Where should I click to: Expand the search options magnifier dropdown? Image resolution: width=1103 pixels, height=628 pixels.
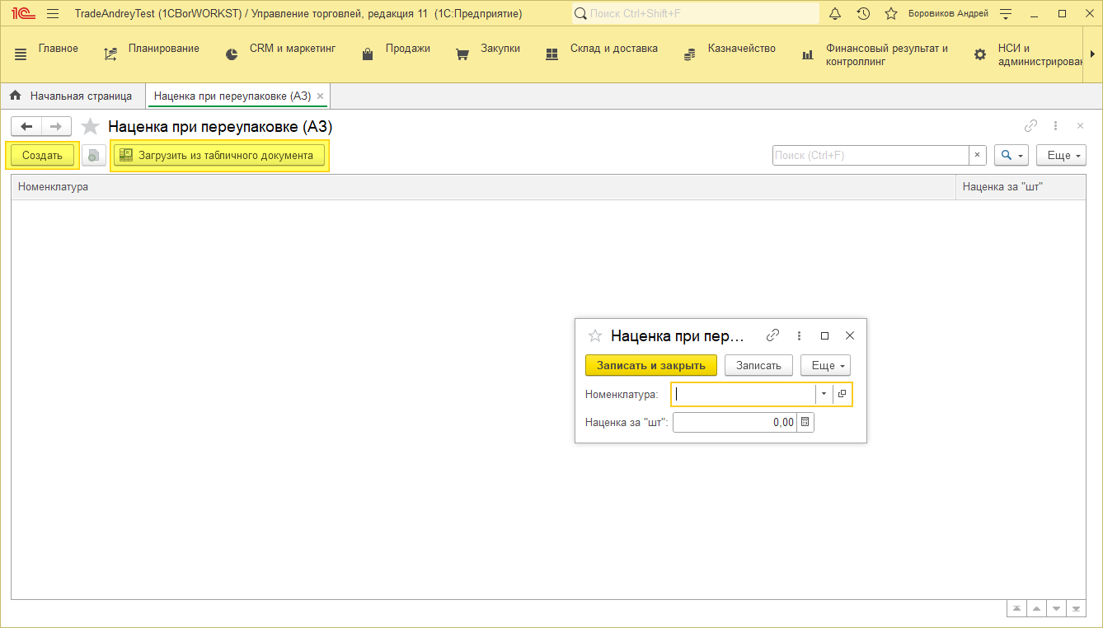pos(1011,155)
